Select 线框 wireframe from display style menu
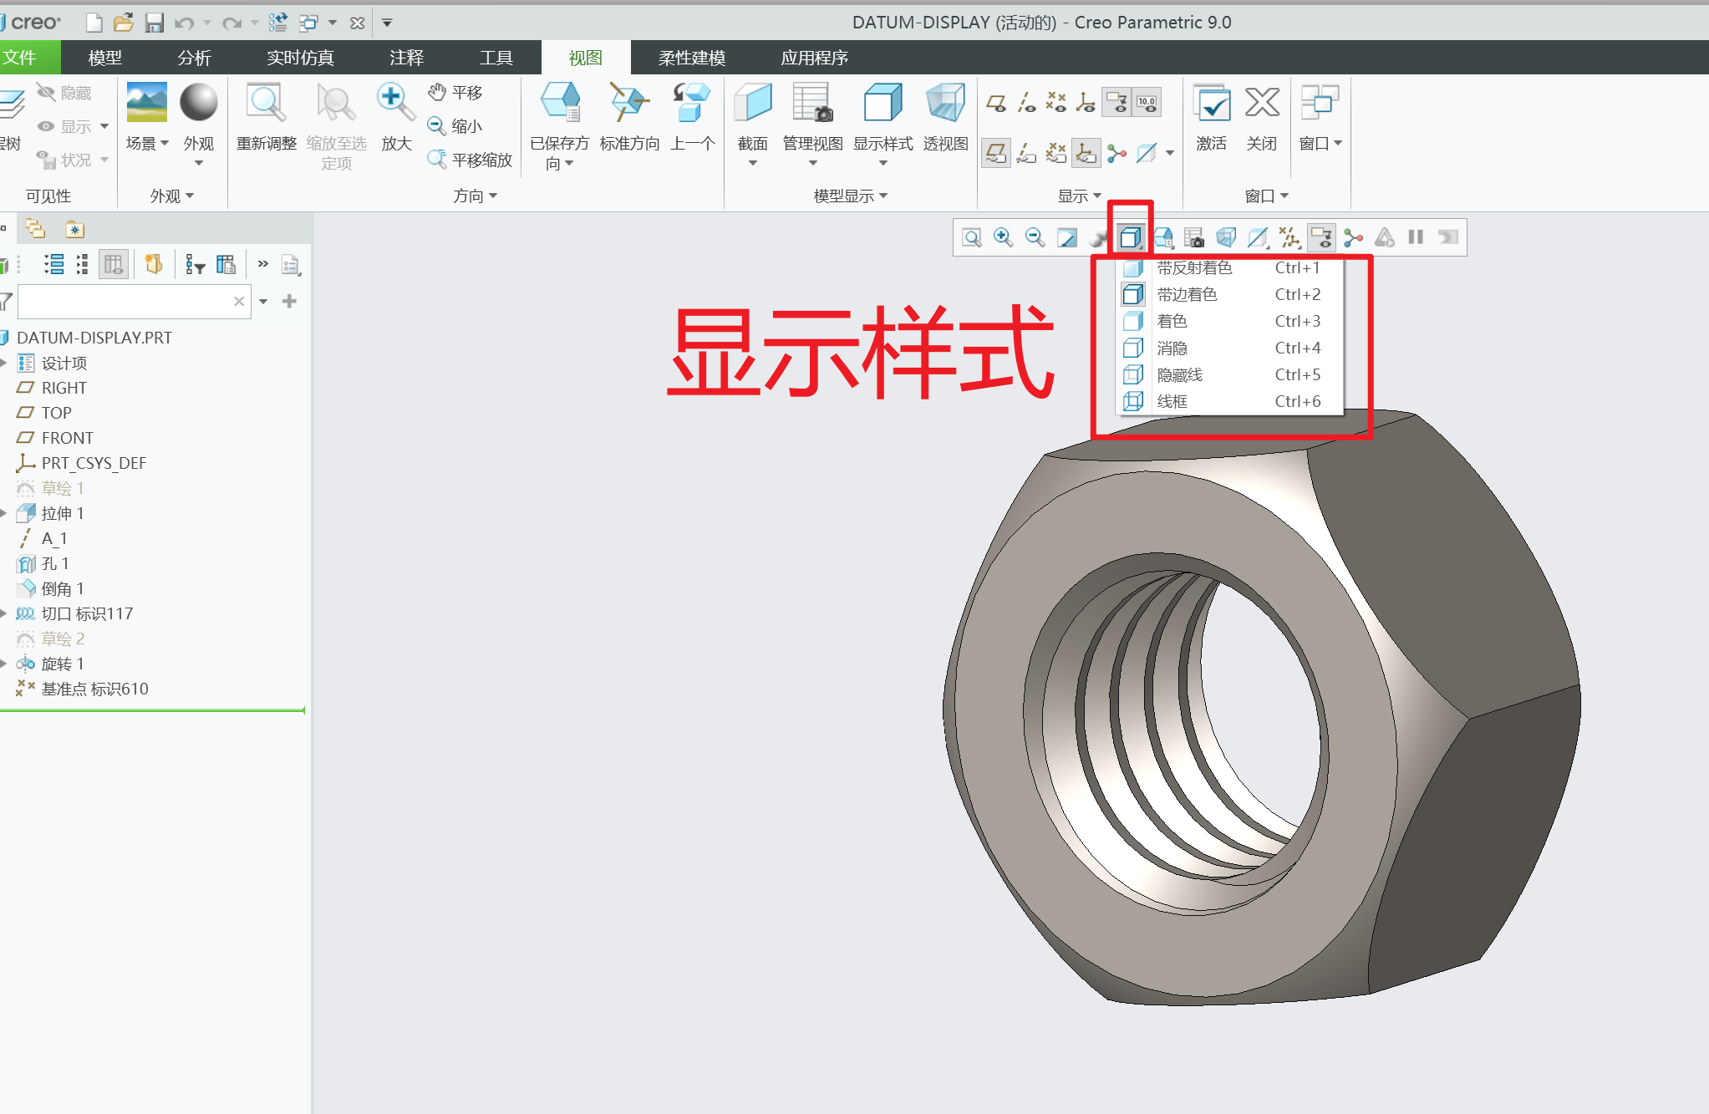 (x=1172, y=401)
